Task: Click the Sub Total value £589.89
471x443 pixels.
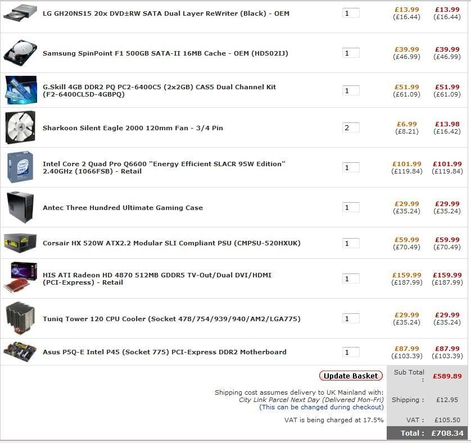Action: tap(447, 376)
